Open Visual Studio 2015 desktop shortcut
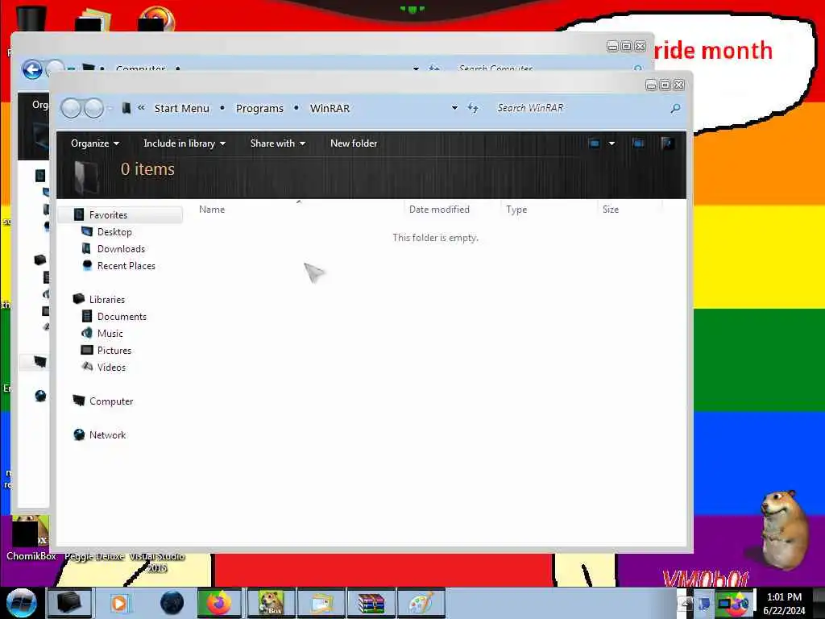This screenshot has width=825, height=619. pyautogui.click(x=157, y=562)
